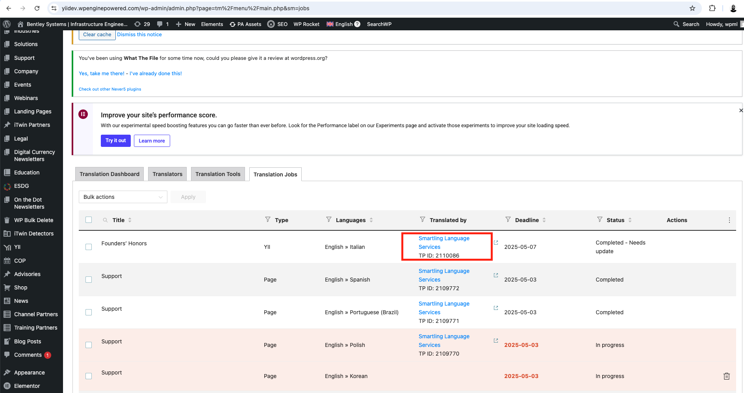Open the Translators tab
Screen dimensions: 744x393
point(167,174)
